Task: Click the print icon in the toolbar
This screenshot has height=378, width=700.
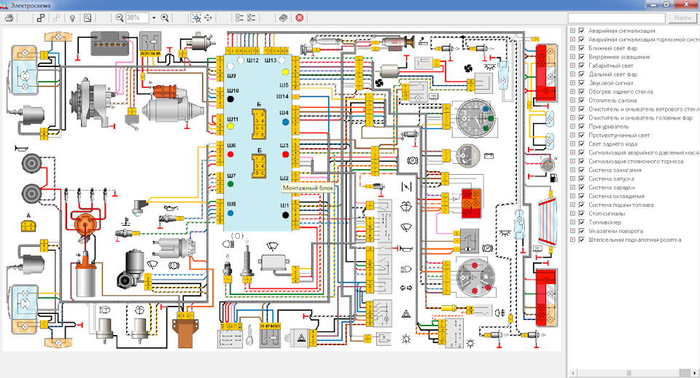Action: click(x=9, y=17)
